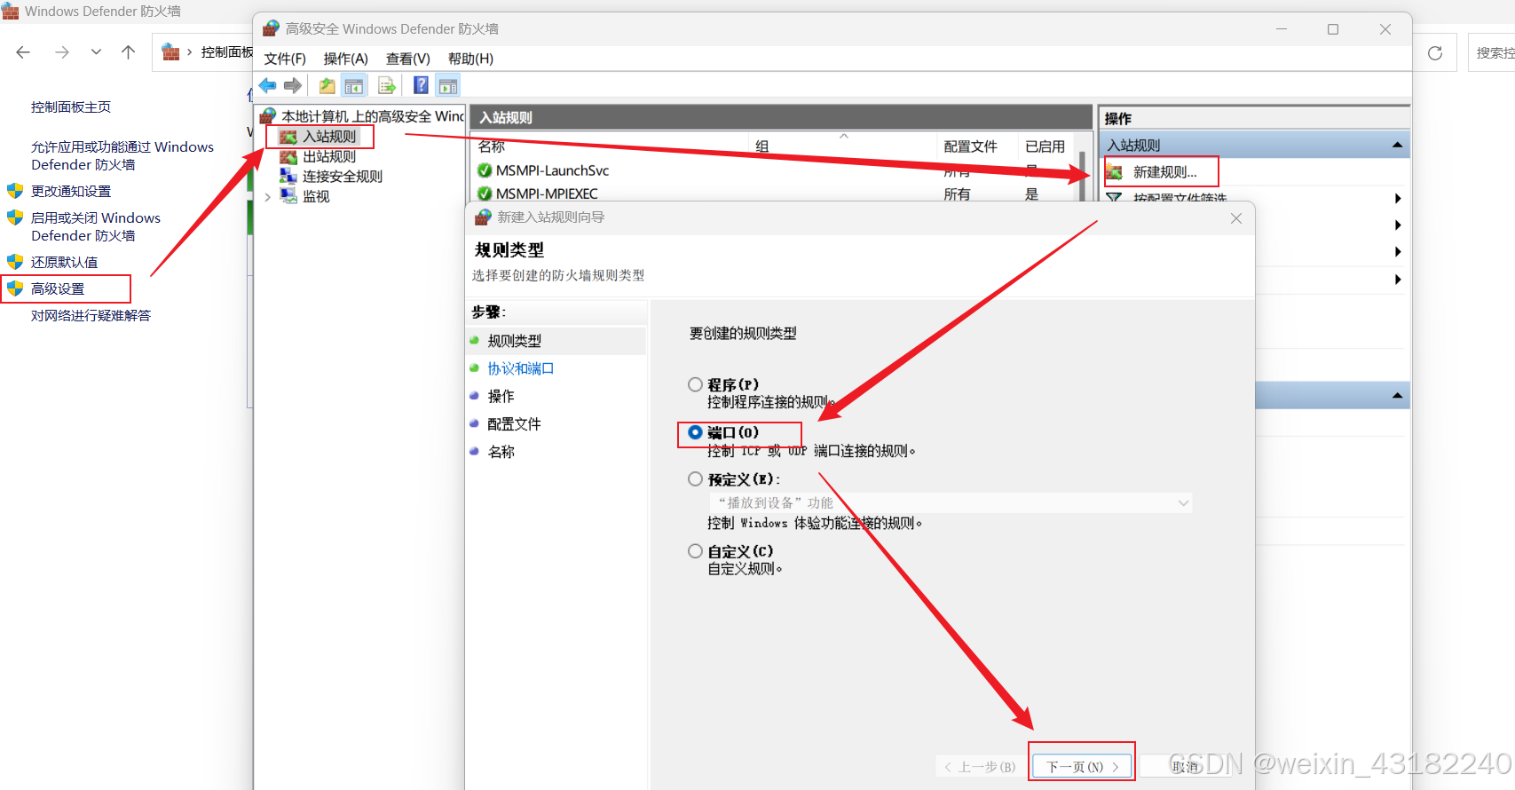Select the 出站规则 node in the tree

coord(329,156)
